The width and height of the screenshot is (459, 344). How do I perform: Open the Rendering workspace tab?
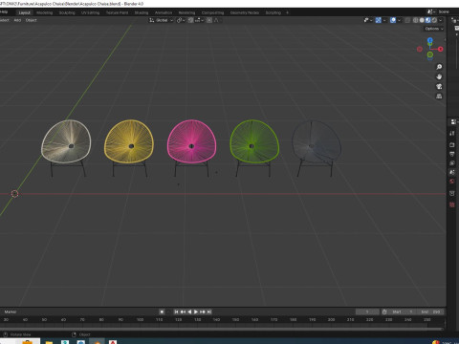(x=186, y=12)
